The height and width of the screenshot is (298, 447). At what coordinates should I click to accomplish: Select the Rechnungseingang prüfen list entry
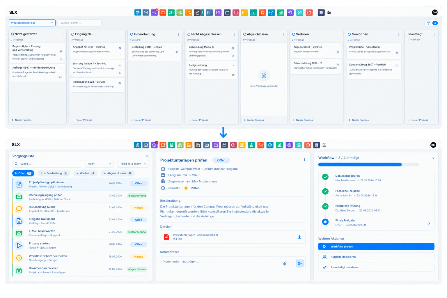[x=81, y=197]
